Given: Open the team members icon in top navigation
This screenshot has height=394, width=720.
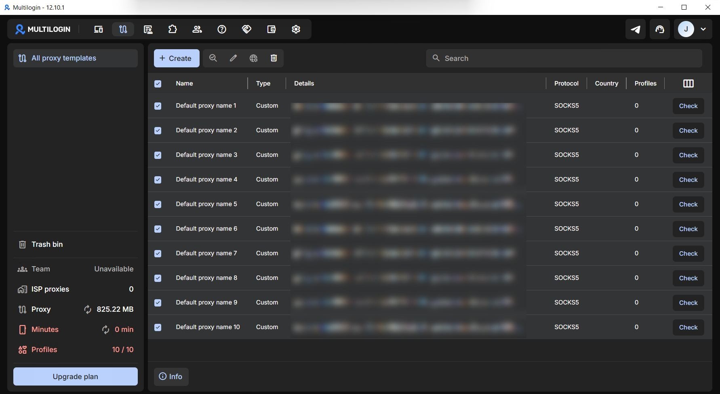Looking at the screenshot, I should (x=197, y=29).
